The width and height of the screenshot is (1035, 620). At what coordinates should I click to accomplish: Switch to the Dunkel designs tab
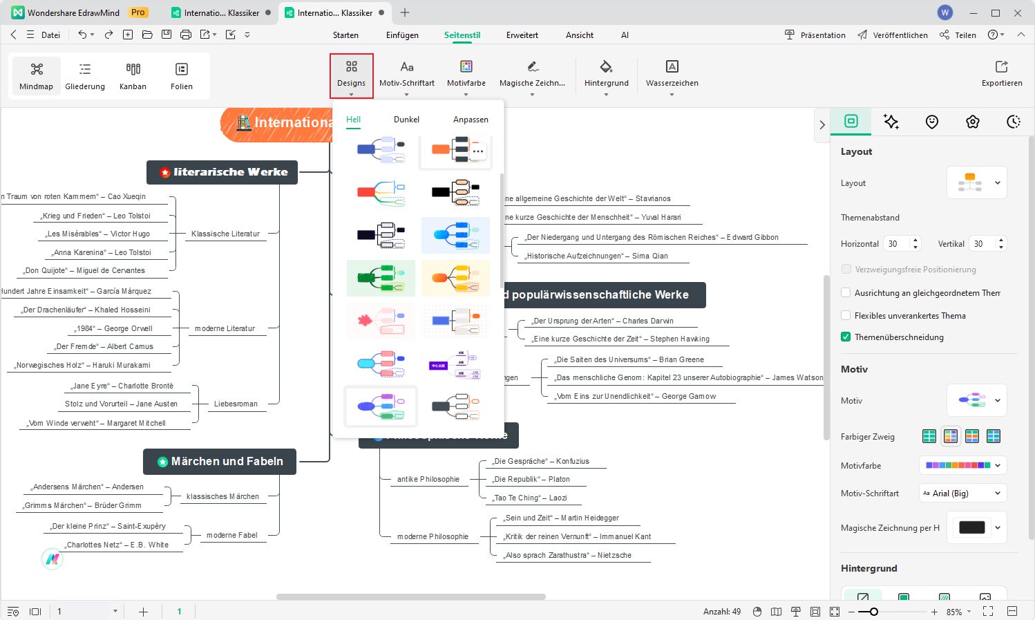pyautogui.click(x=406, y=120)
